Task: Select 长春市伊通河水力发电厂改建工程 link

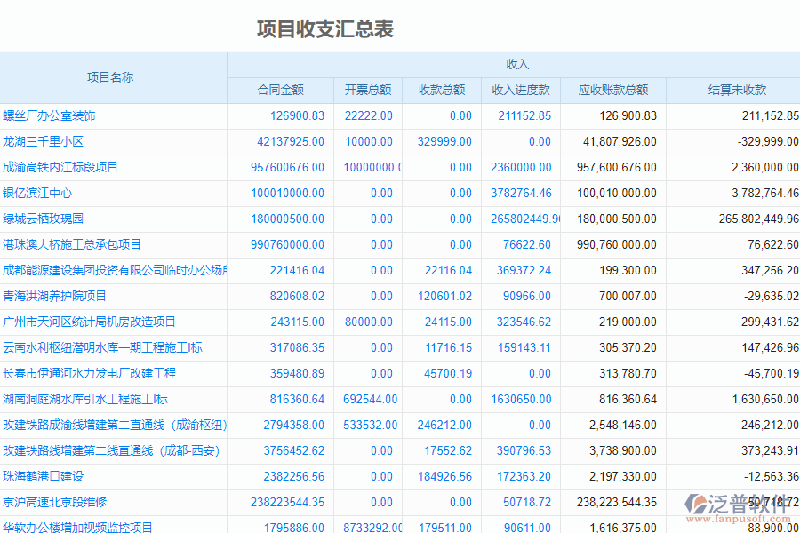Action: click(90, 373)
